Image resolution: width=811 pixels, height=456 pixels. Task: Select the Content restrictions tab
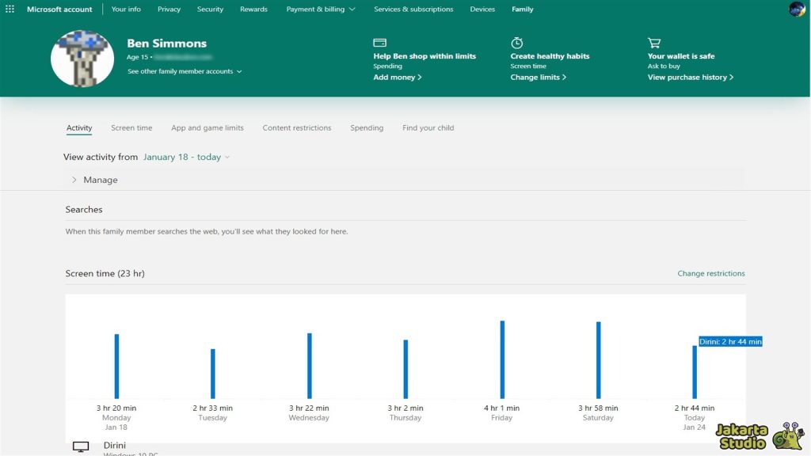point(297,127)
